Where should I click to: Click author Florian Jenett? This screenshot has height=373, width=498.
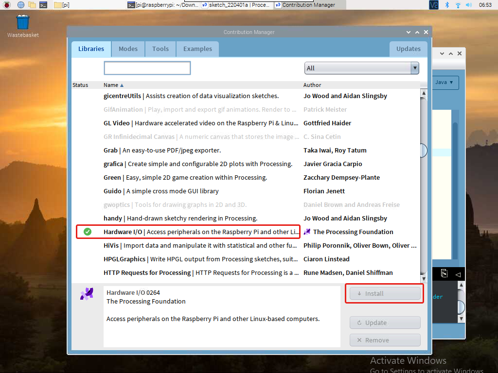pyautogui.click(x=324, y=191)
